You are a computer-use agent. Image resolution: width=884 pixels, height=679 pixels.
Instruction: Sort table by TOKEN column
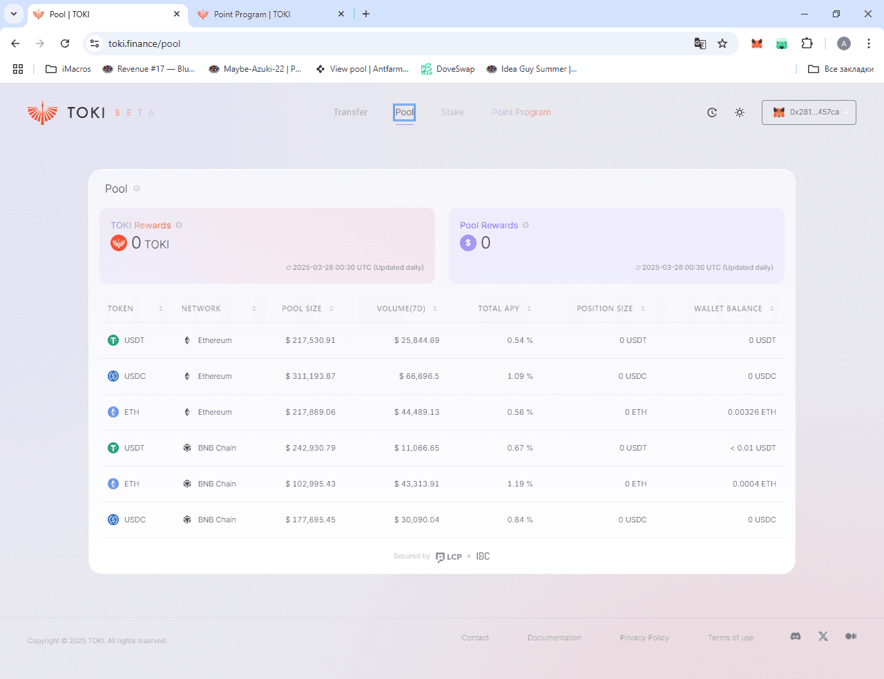coord(135,308)
